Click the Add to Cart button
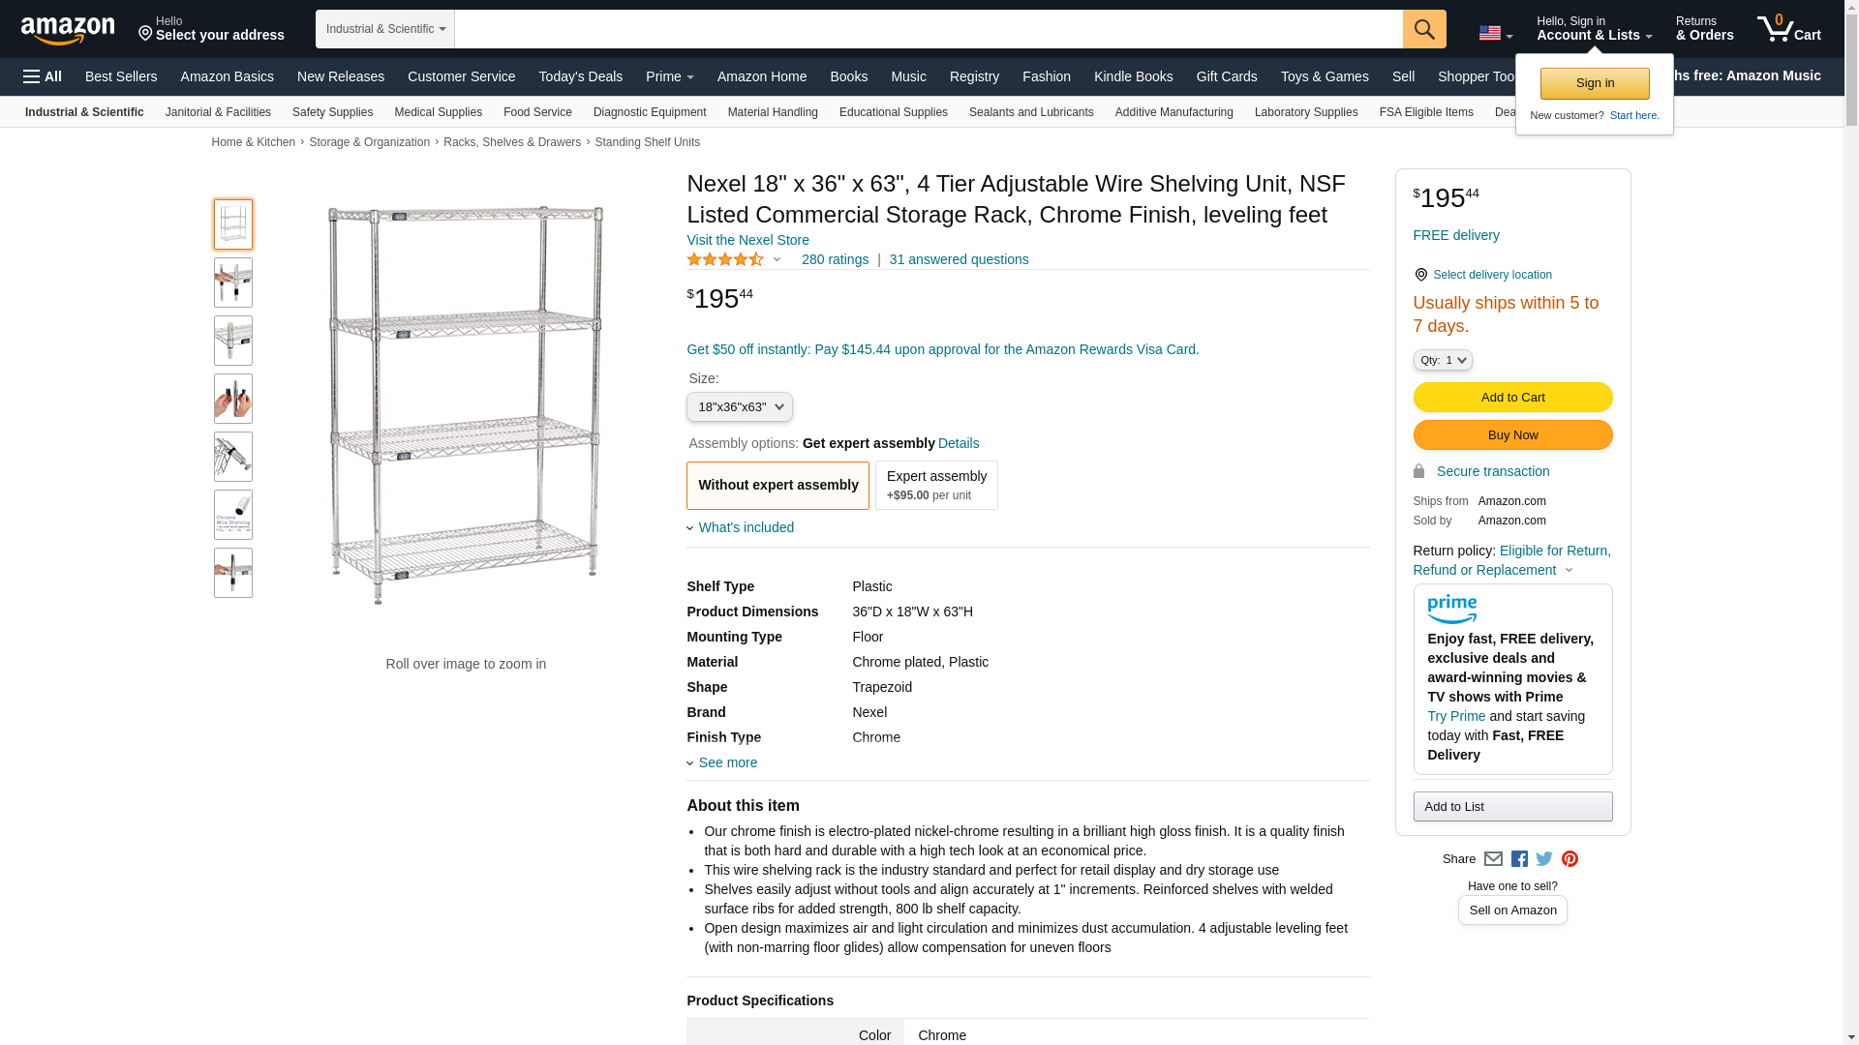This screenshot has width=1859, height=1045. 1512,398
